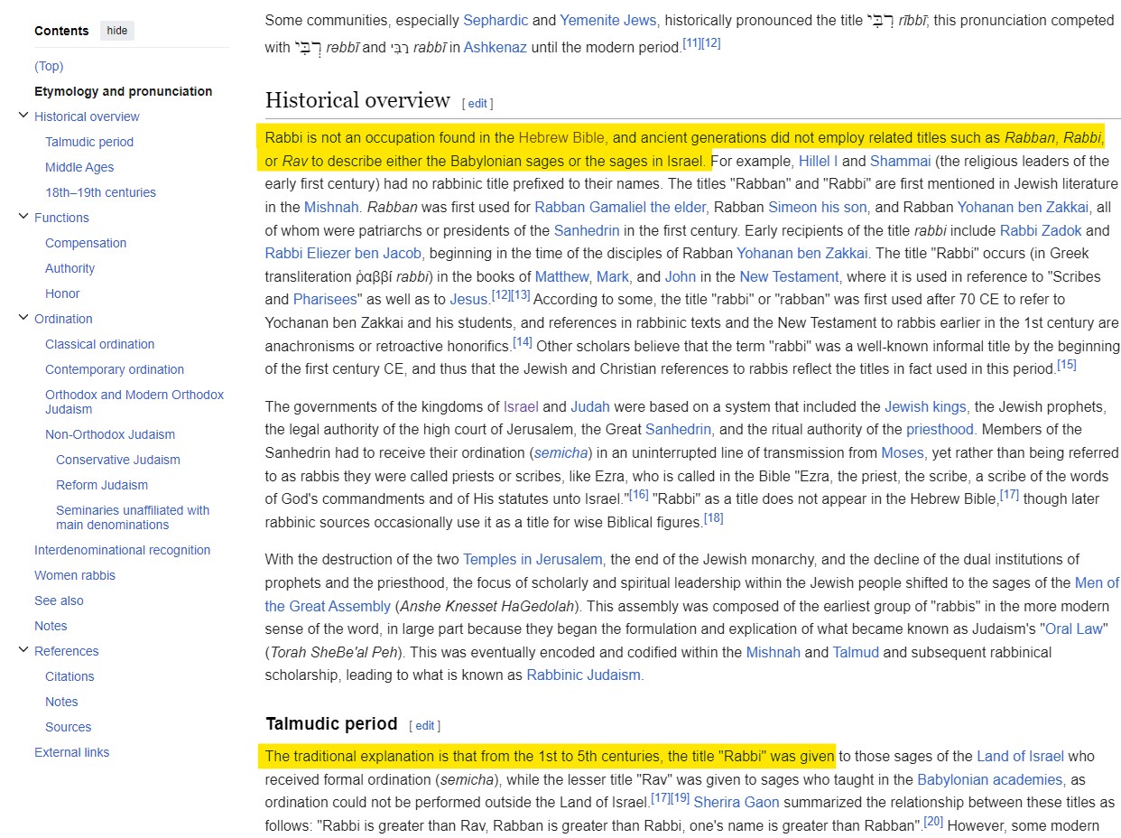The image size is (1121, 838).
Task: Follow the Rabbinic Judaism link
Action: tap(583, 675)
